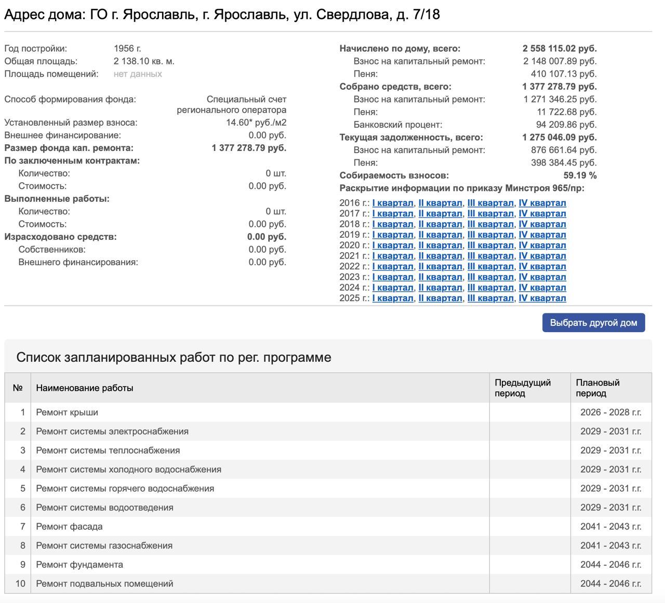Click the 'Предыдущий период' column header
The width and height of the screenshot is (665, 603).
523,388
